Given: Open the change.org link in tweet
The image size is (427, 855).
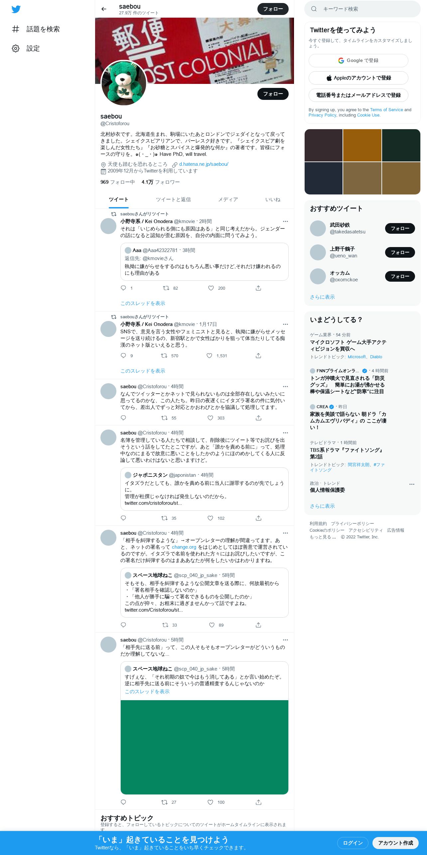Looking at the screenshot, I should 184,547.
